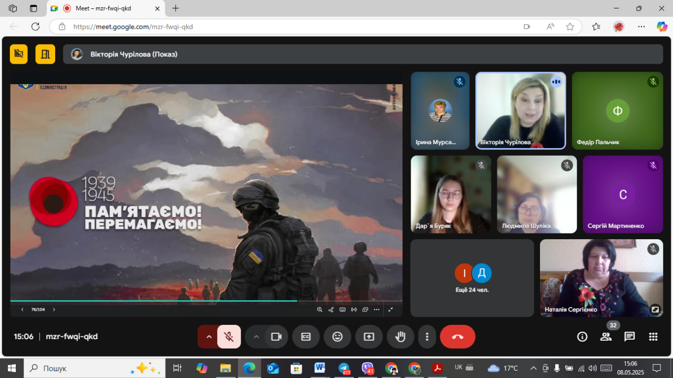This screenshot has height=378, width=673.
Task: Open the activities grid icon
Action: [653, 336]
